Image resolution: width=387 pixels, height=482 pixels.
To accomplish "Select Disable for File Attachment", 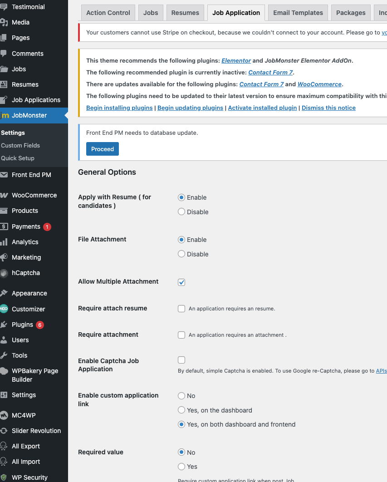I will [181, 254].
